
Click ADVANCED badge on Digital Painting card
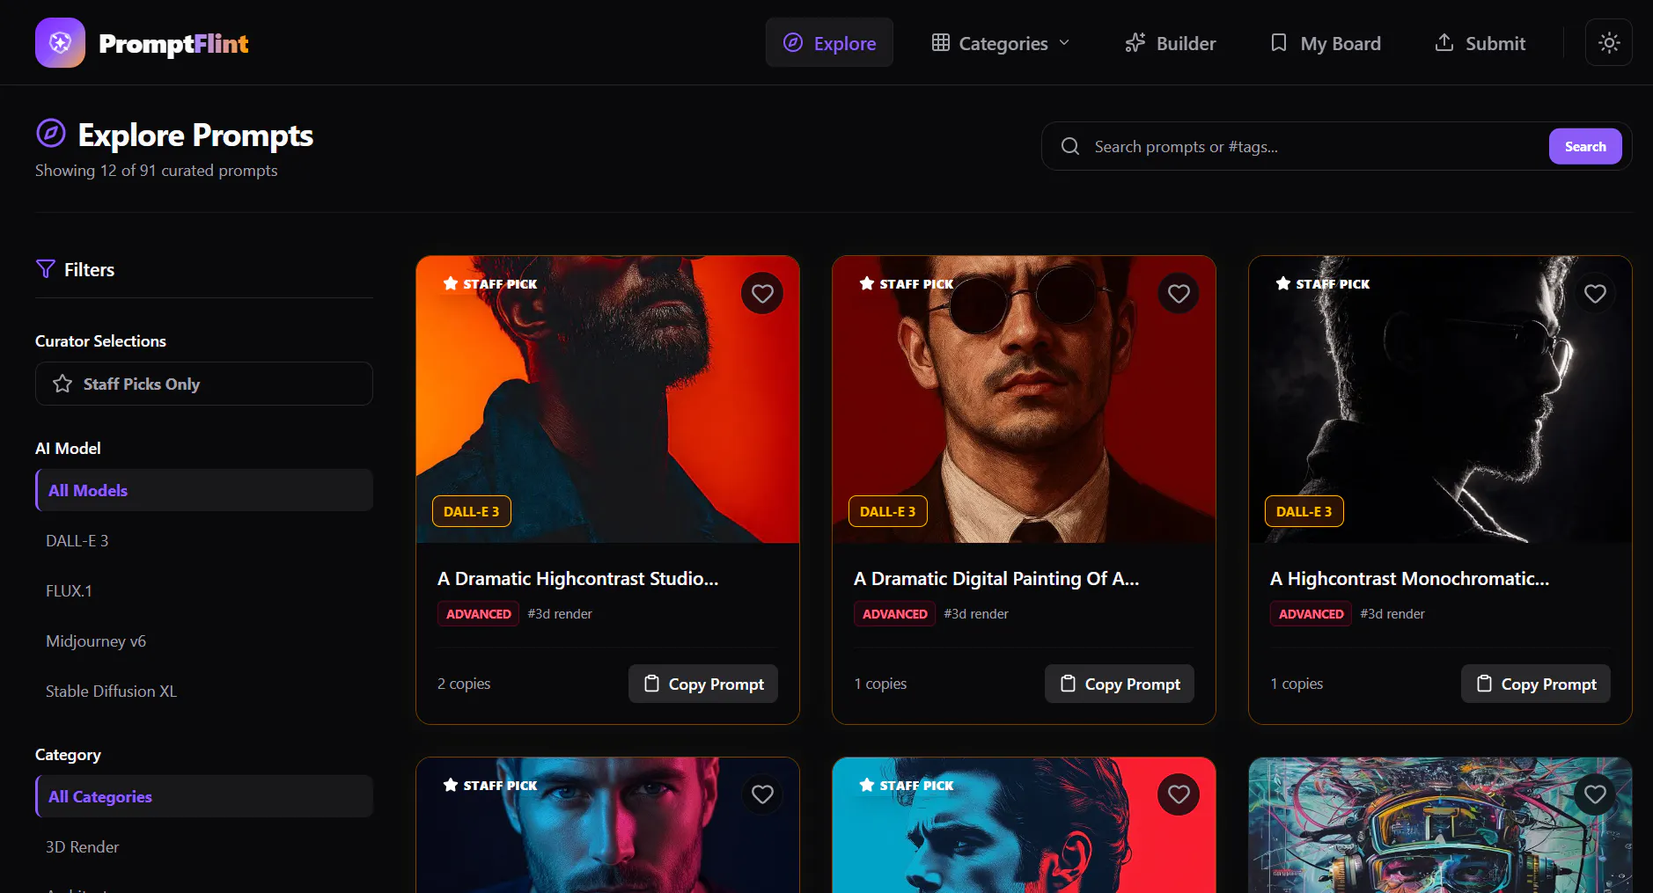pyautogui.click(x=895, y=613)
